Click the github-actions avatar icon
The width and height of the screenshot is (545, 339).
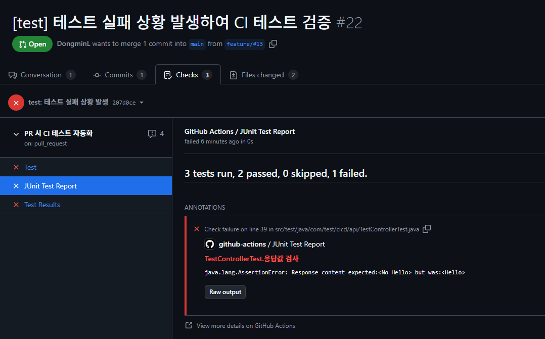(210, 244)
